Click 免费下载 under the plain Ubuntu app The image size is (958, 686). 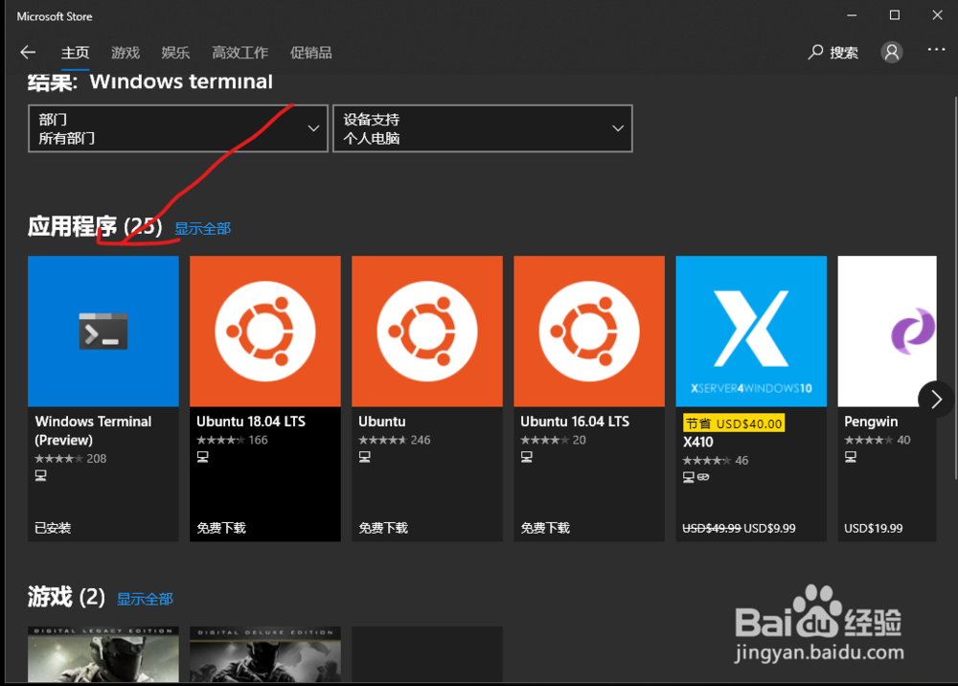(x=383, y=528)
